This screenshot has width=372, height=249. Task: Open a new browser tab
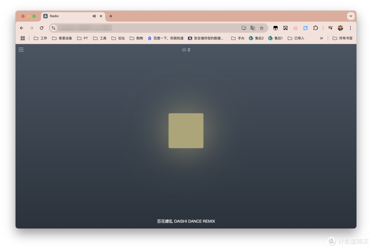pyautogui.click(x=111, y=16)
